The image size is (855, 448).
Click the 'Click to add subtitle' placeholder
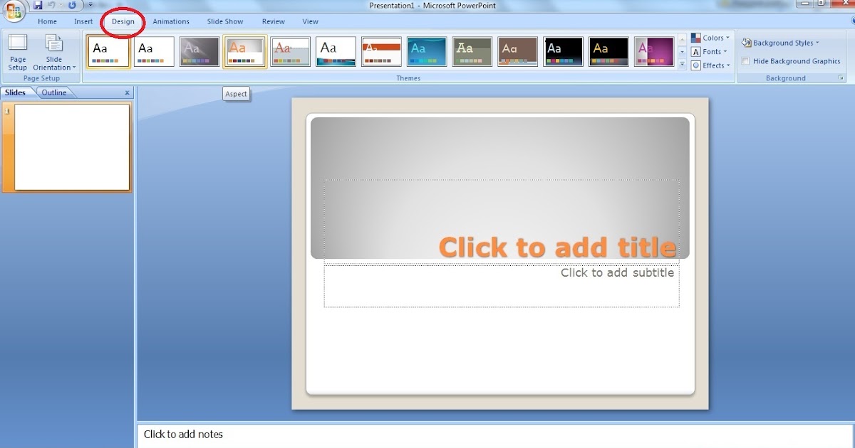(x=617, y=272)
